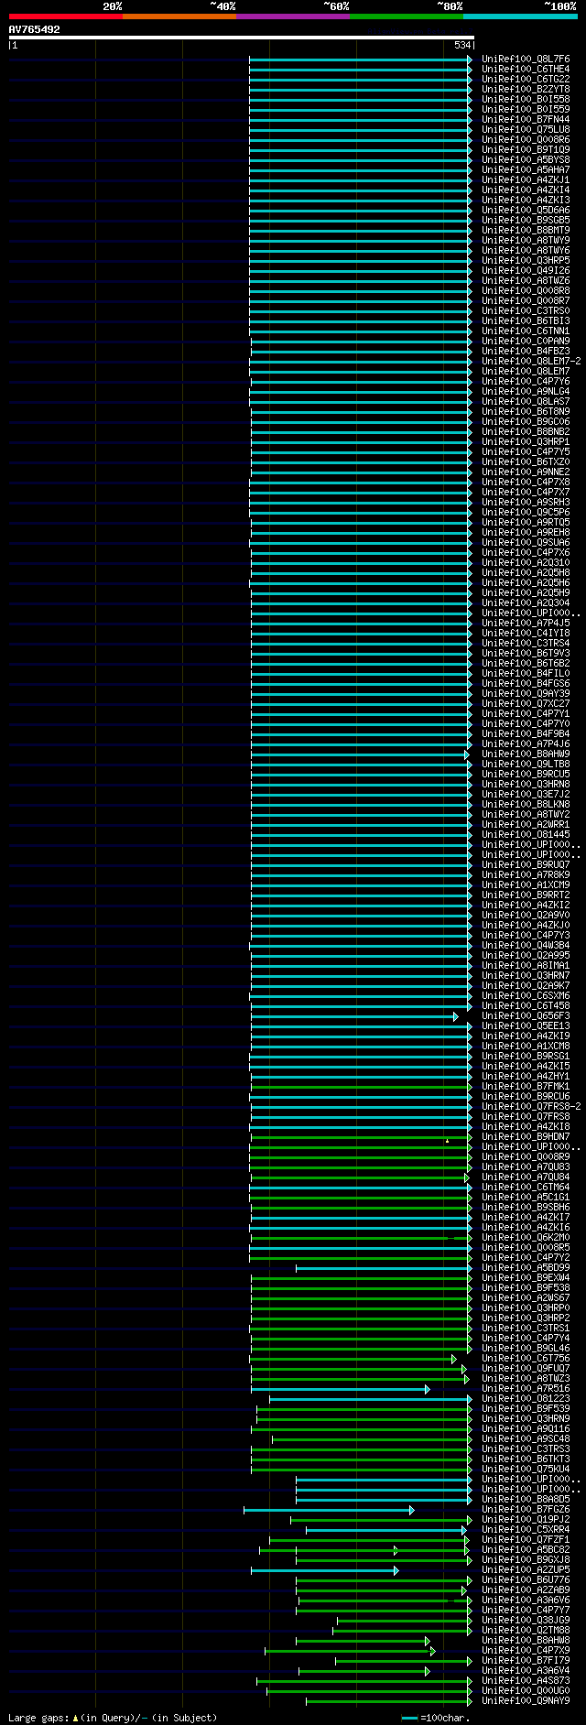
Task: Select hit UniRef100_A7P4J5
Action: (526, 624)
